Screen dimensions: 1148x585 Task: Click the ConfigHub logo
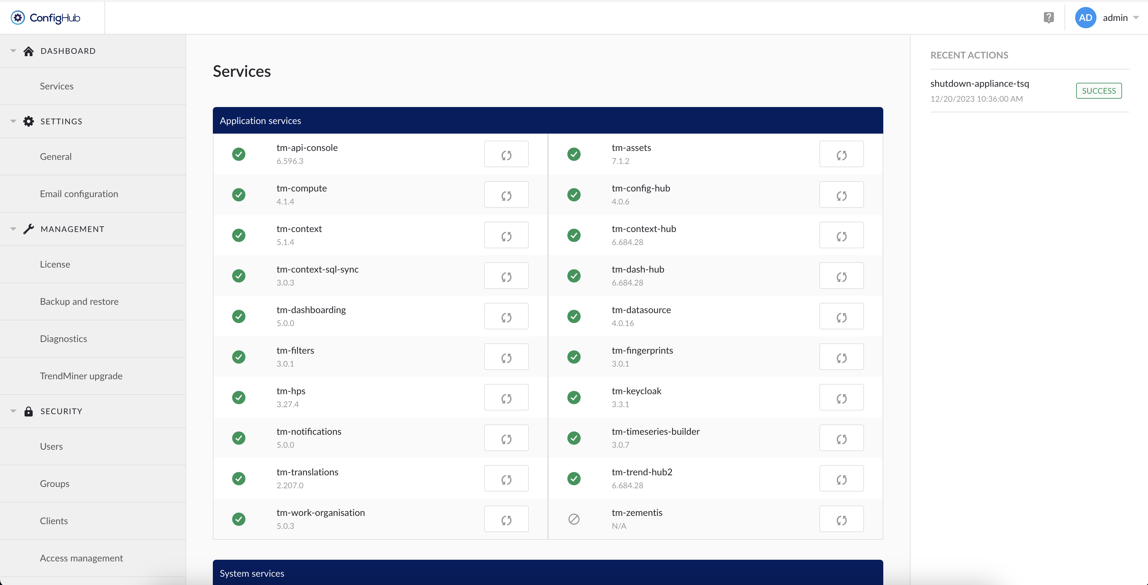46,18
